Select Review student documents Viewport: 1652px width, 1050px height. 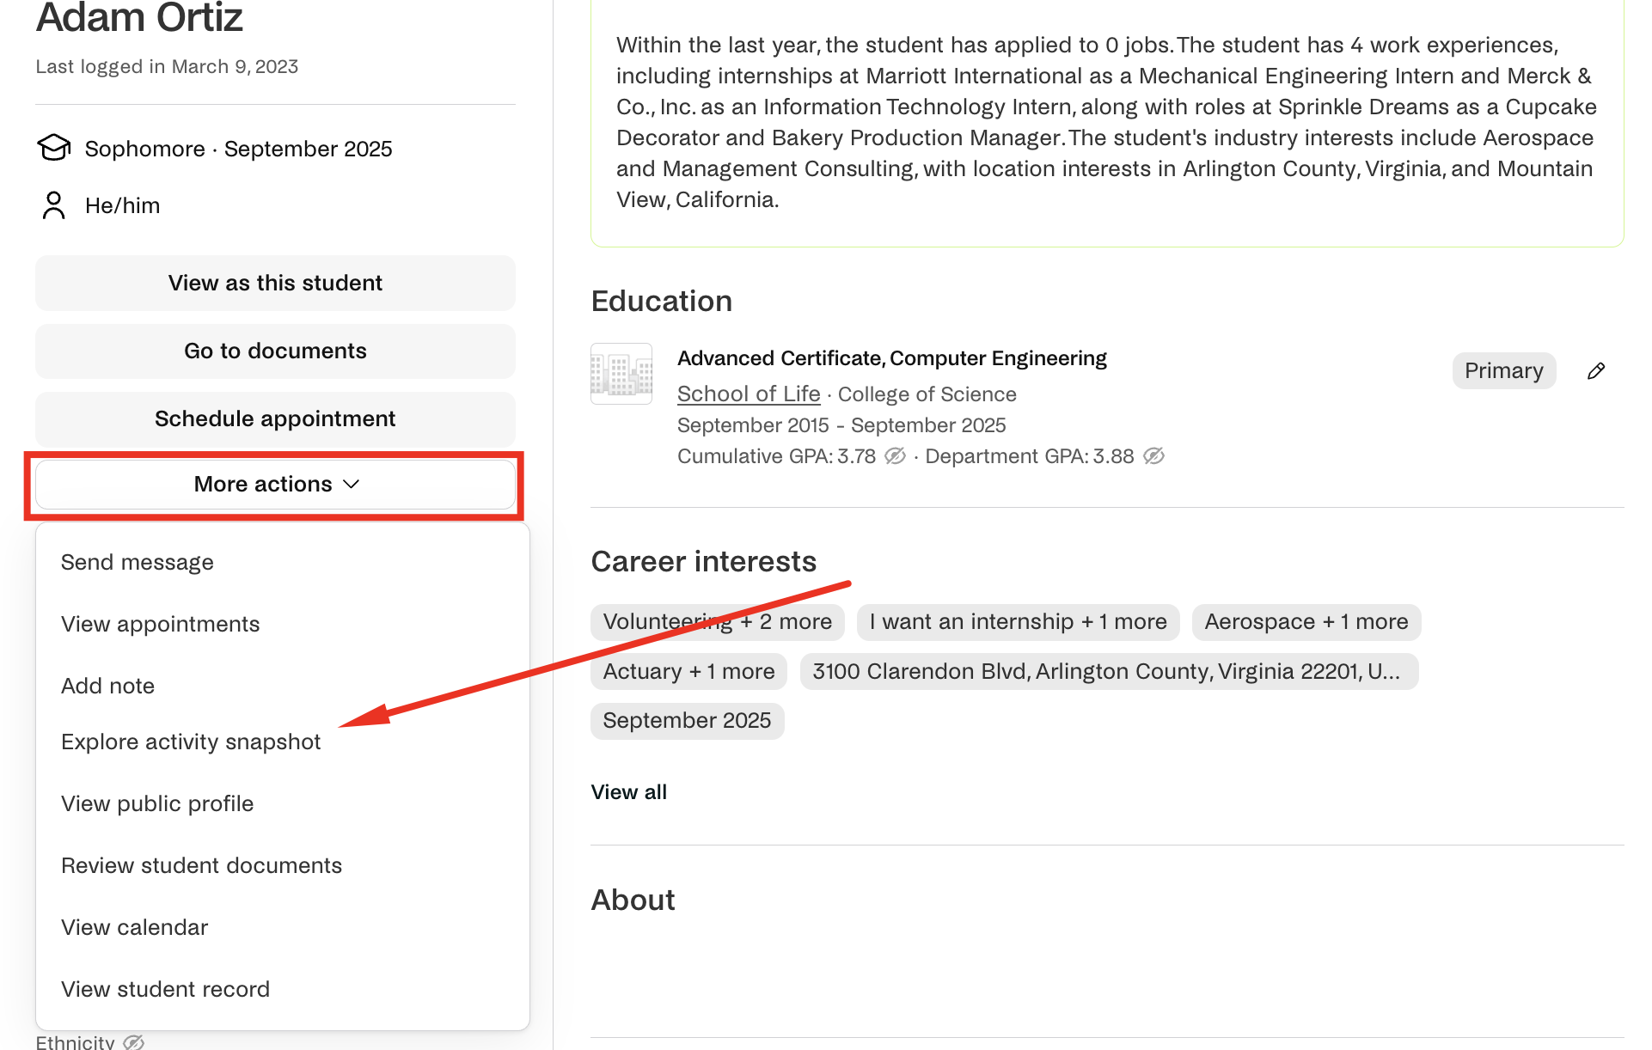coord(202,865)
